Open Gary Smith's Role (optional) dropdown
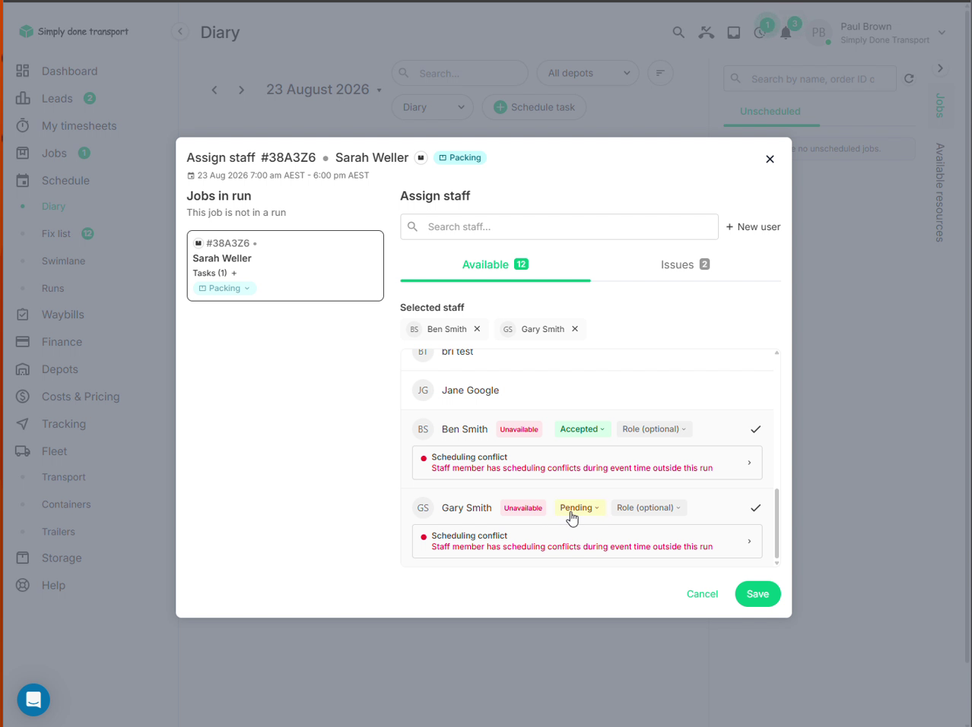Image resolution: width=972 pixels, height=727 pixels. [649, 507]
